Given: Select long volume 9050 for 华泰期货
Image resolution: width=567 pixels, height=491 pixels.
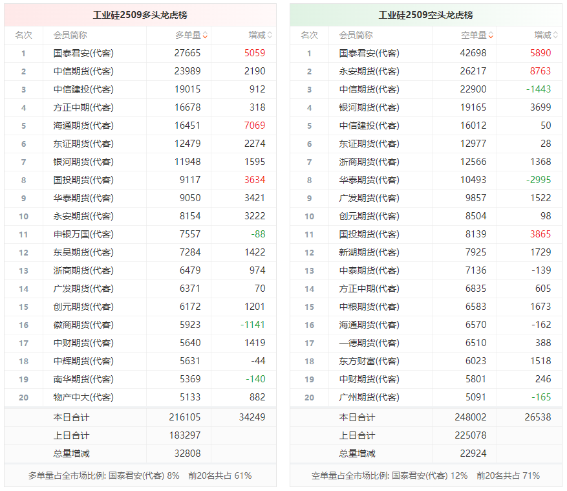Looking at the screenshot, I should pyautogui.click(x=190, y=198).
